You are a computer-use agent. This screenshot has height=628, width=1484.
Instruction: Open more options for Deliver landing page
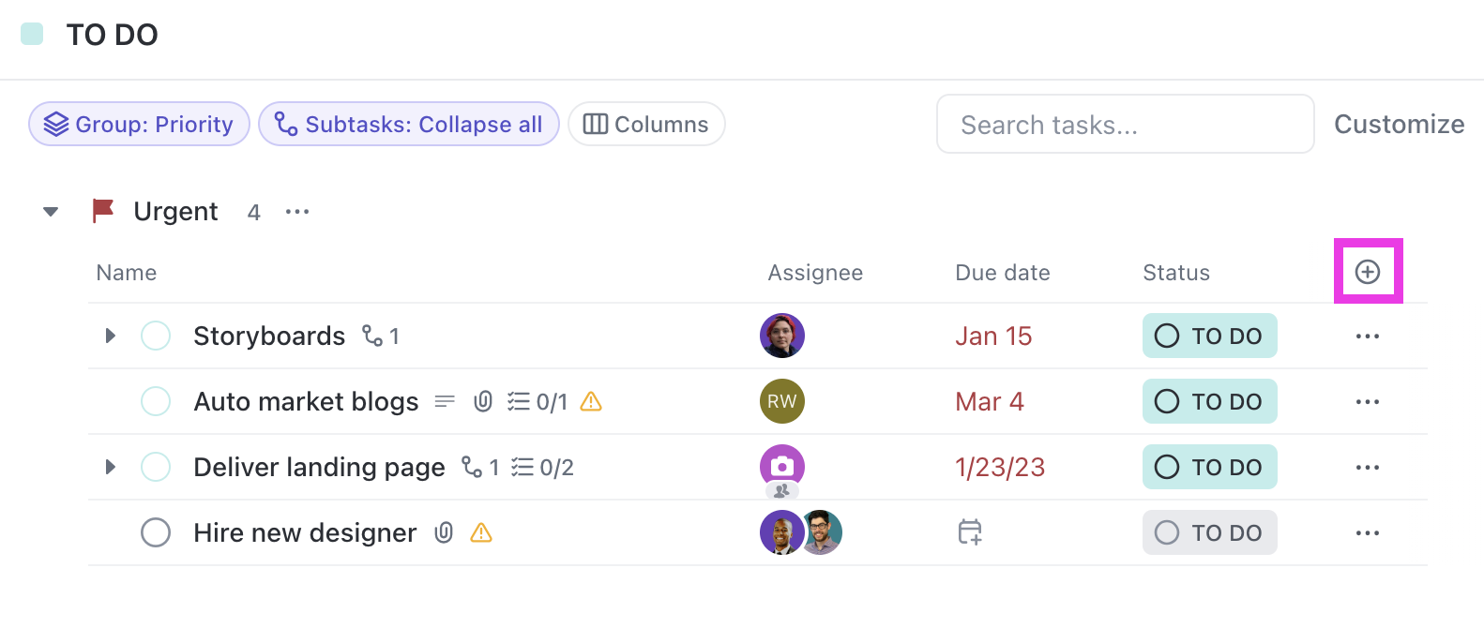coord(1367,468)
